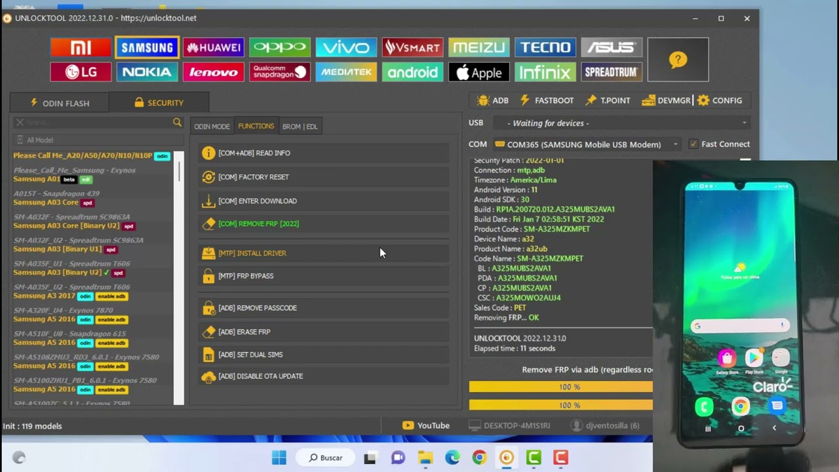839x472 pixels.
Task: Click djventosilla (6) user in status bar
Action: point(604,425)
